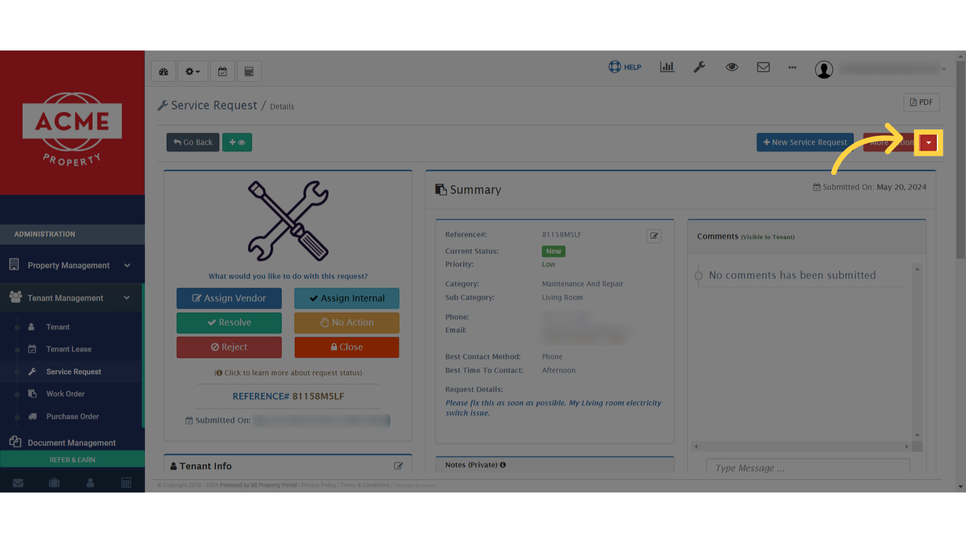Edit the summary reference details icon
966x543 pixels.
point(654,236)
